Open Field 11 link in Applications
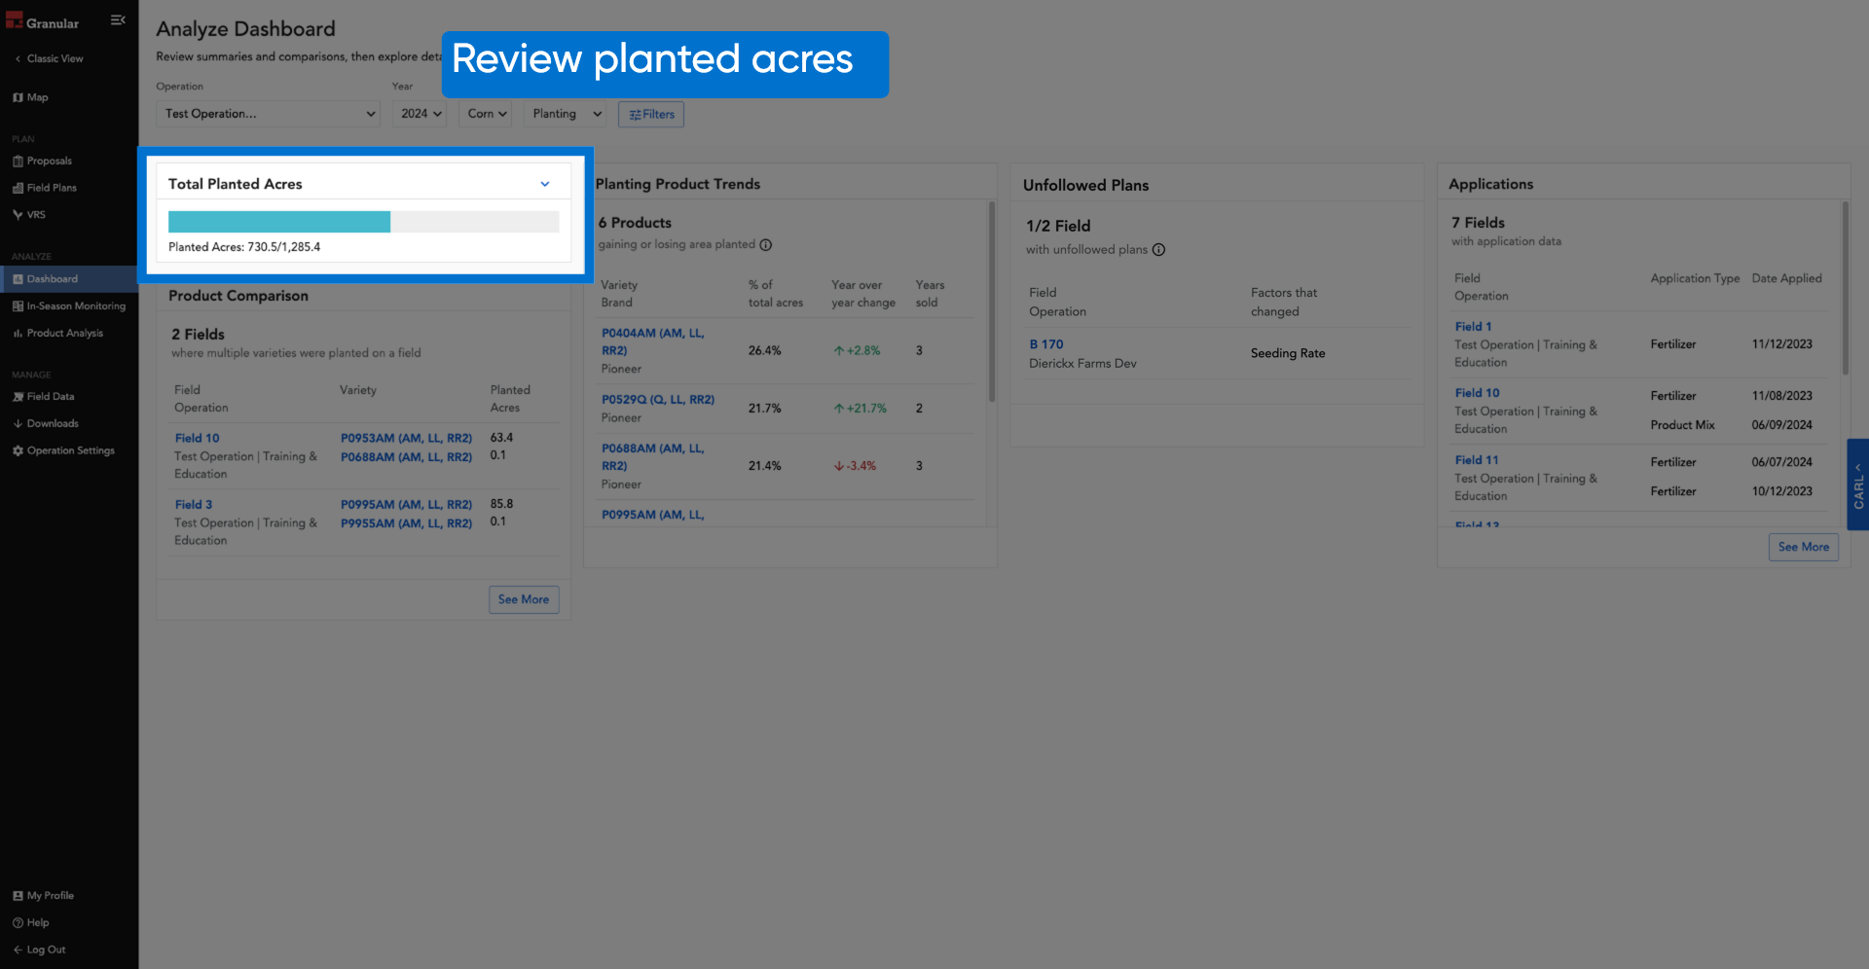Screen dimensions: 1869x969 (1477, 460)
